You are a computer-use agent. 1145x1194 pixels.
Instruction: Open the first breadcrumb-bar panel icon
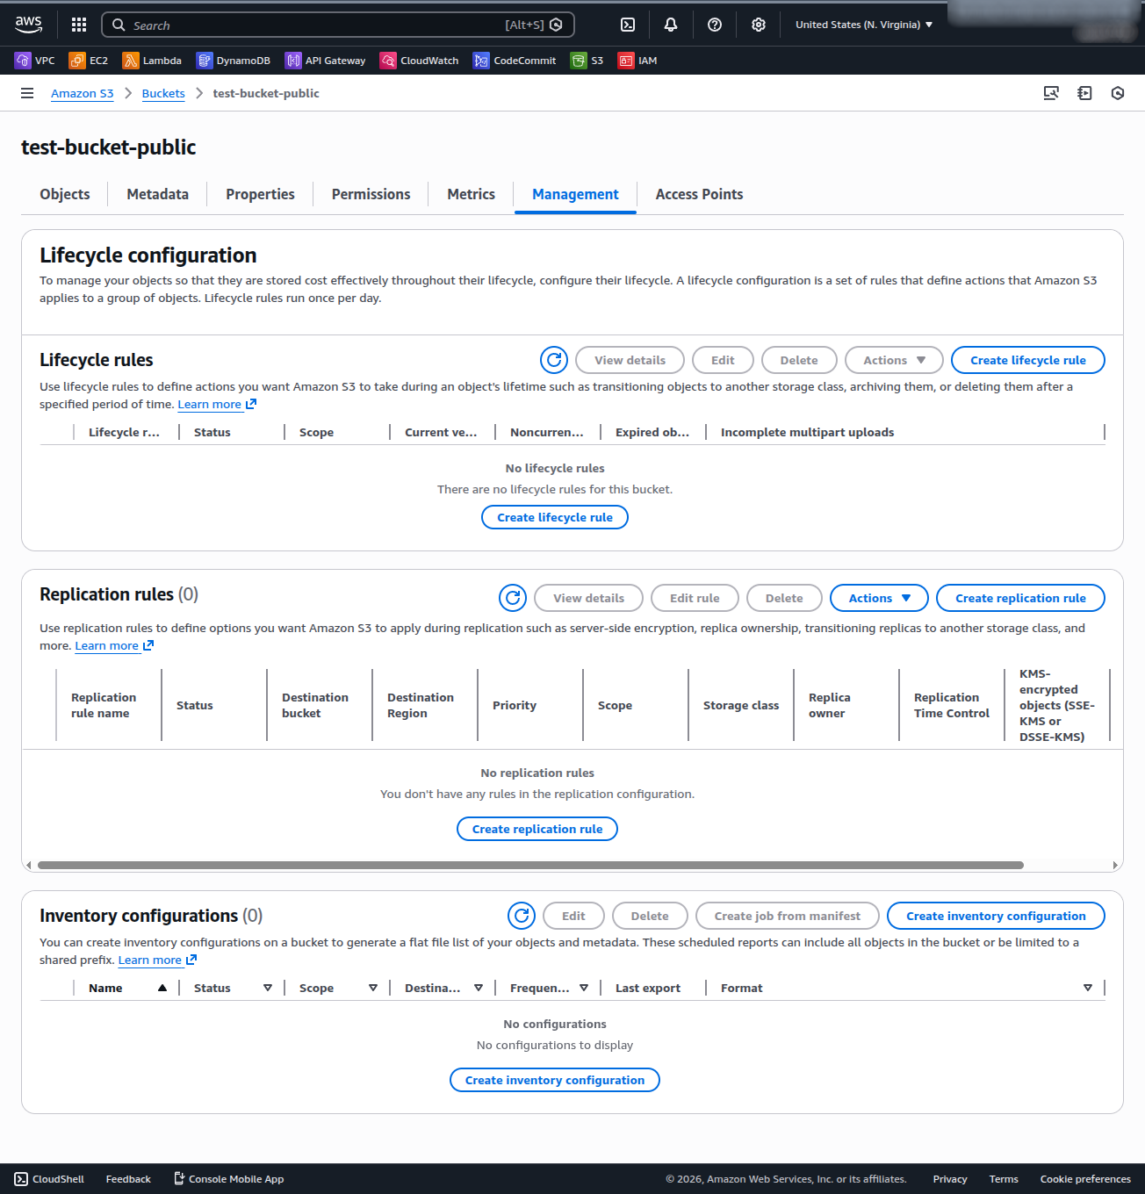1051,93
